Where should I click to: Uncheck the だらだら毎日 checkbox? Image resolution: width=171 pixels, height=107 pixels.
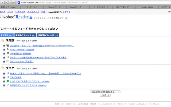4,77
